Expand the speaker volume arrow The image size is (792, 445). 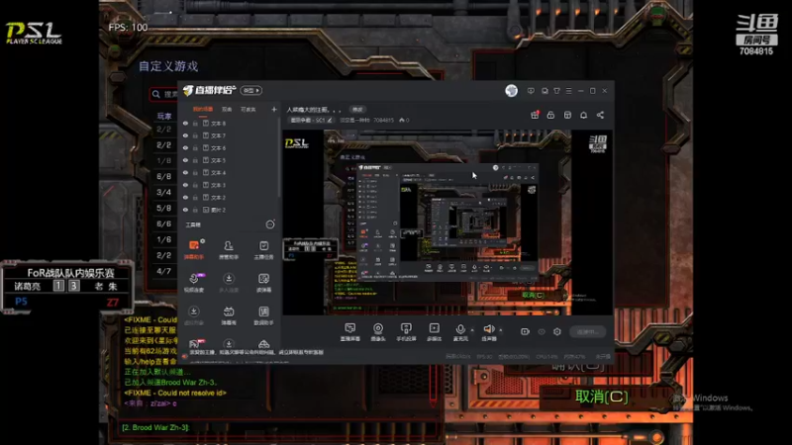coord(501,330)
